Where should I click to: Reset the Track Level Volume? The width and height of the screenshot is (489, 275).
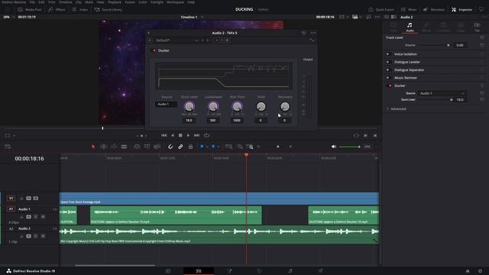click(482, 45)
